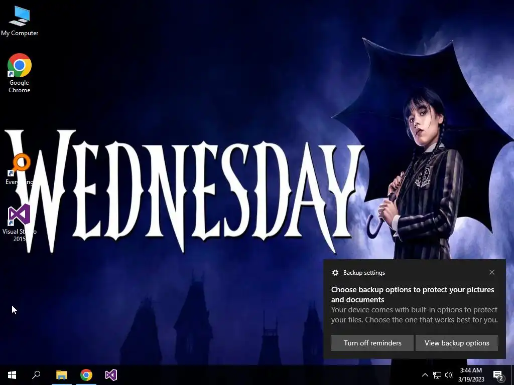Click the 3/19/2023 date in the taskbar

click(471, 379)
